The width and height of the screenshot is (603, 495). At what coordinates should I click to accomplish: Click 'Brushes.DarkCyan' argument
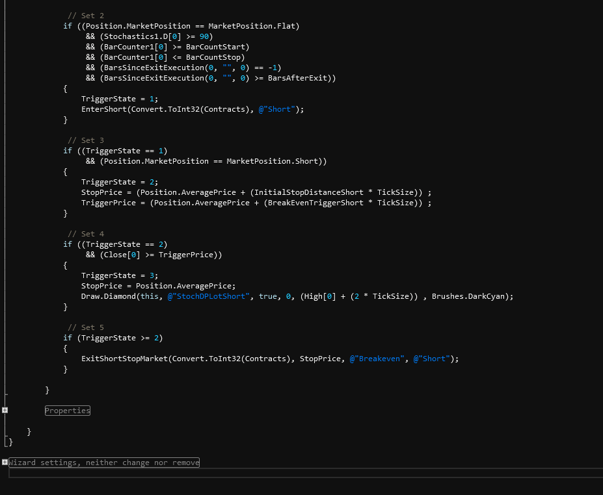[x=468, y=296]
